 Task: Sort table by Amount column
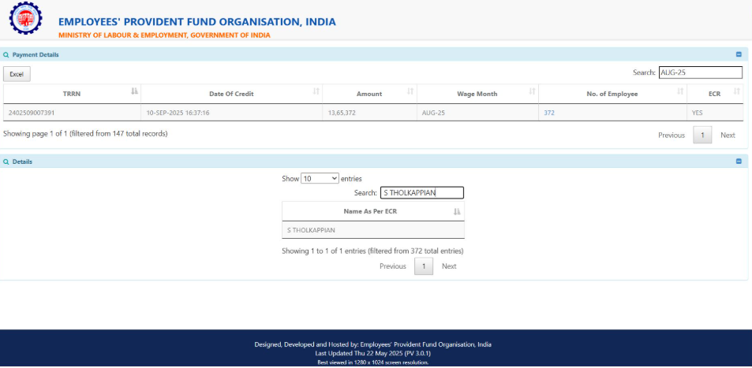pos(369,94)
